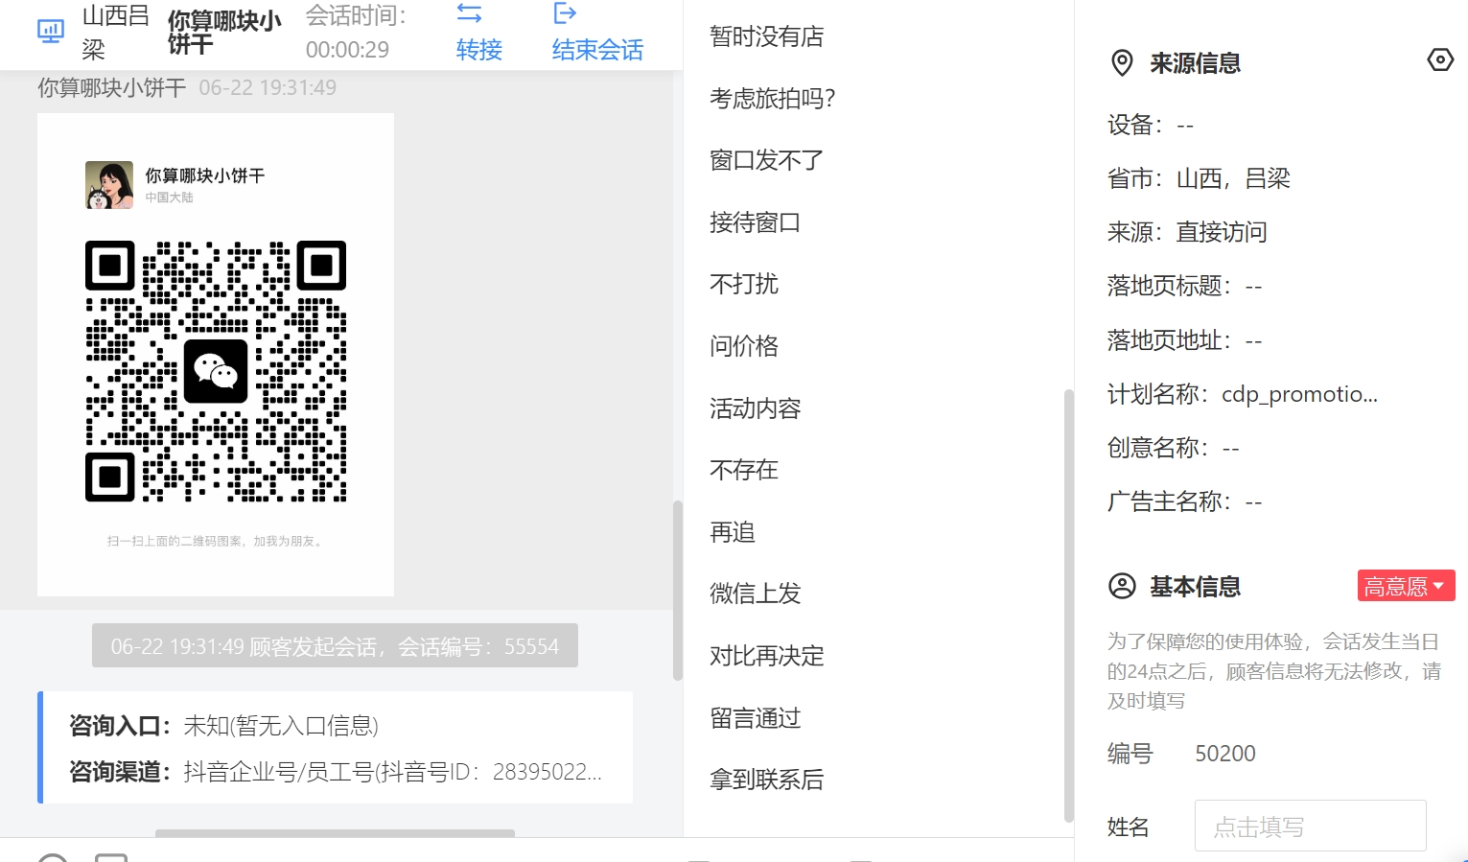
Task: Choose the 不存在 quick reply
Action: (x=743, y=470)
